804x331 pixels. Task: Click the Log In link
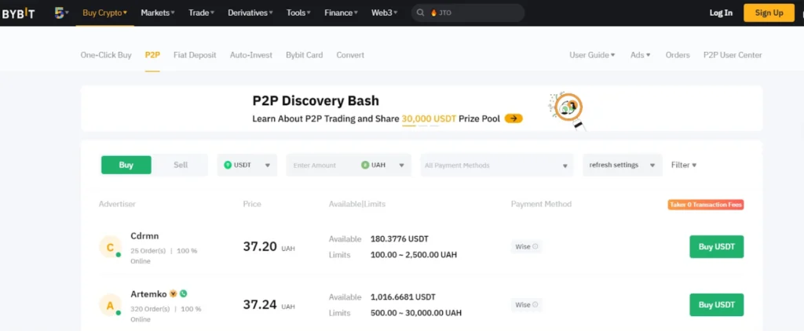point(721,13)
